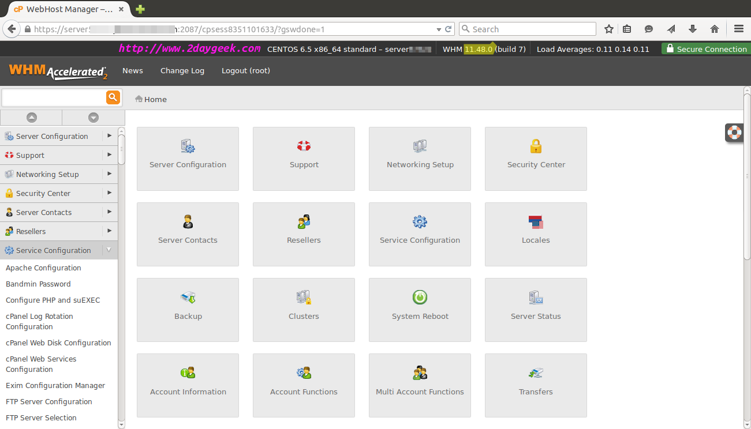Click the collapse-all up arrow in sidebar
Screen dimensions: 751x429
32,118
